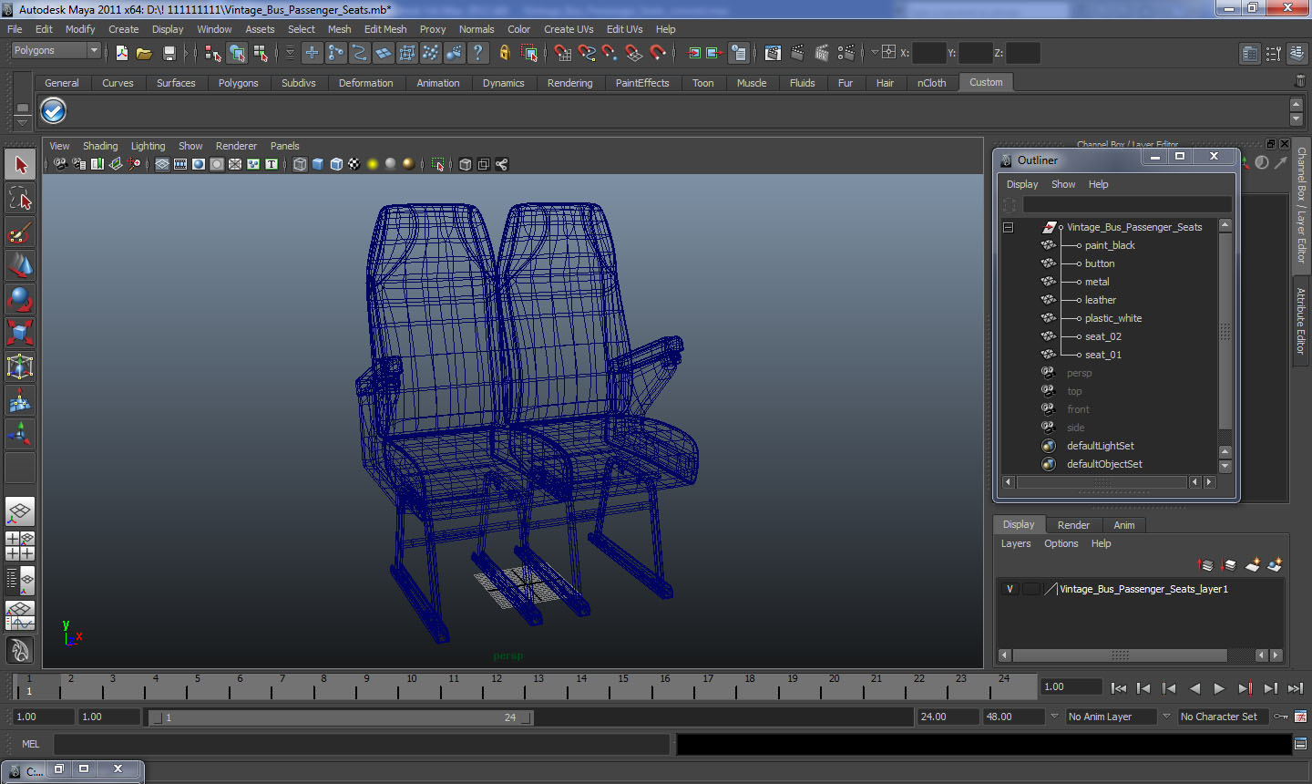
Task: Toggle smooth shade all viewport icon
Action: coord(318,164)
